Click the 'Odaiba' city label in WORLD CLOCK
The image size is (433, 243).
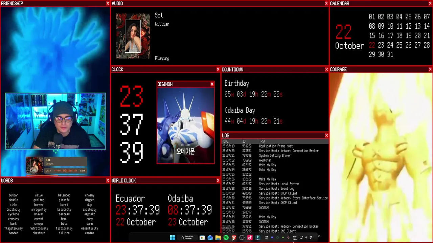180,198
